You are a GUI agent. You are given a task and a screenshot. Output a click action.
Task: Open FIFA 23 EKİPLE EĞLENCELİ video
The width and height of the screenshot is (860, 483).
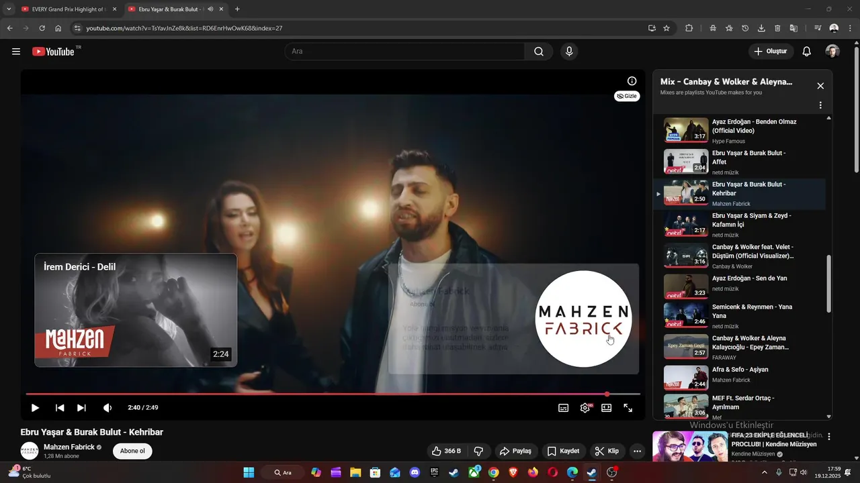coord(774,439)
